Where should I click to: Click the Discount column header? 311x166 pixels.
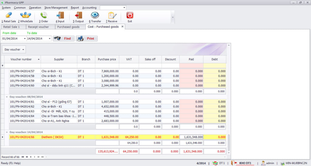click(x=170, y=59)
